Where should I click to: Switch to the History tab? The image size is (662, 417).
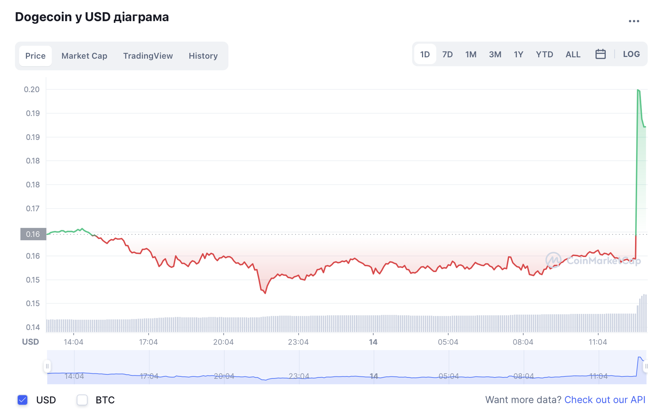[203, 56]
